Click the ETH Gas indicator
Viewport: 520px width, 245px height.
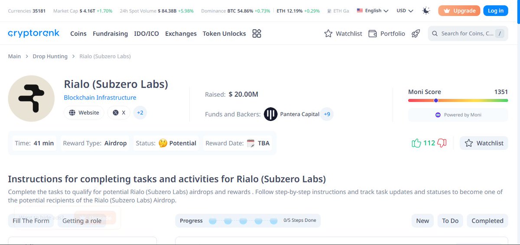[338, 11]
